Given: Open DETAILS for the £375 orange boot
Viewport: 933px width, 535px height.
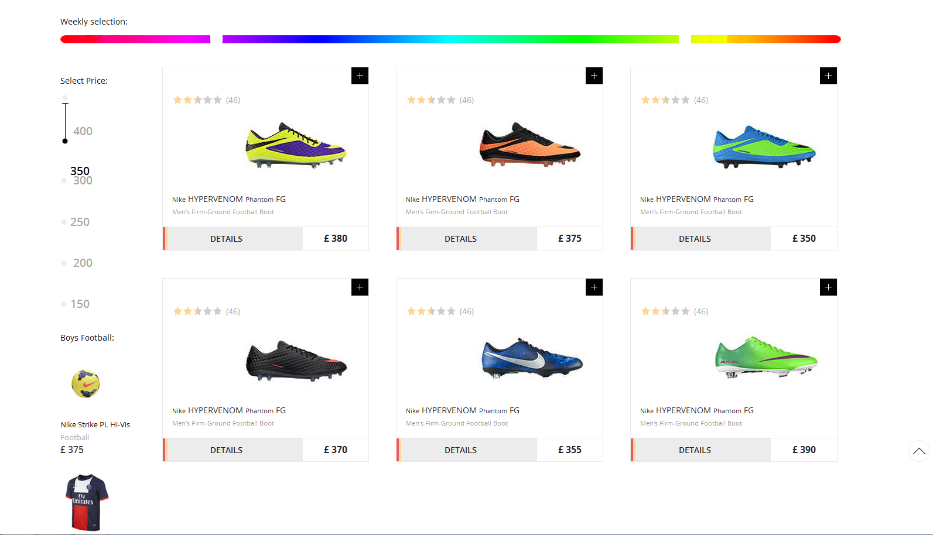Looking at the screenshot, I should pyautogui.click(x=461, y=239).
